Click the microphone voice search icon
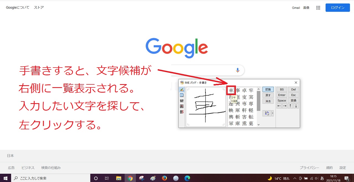 pos(237,70)
